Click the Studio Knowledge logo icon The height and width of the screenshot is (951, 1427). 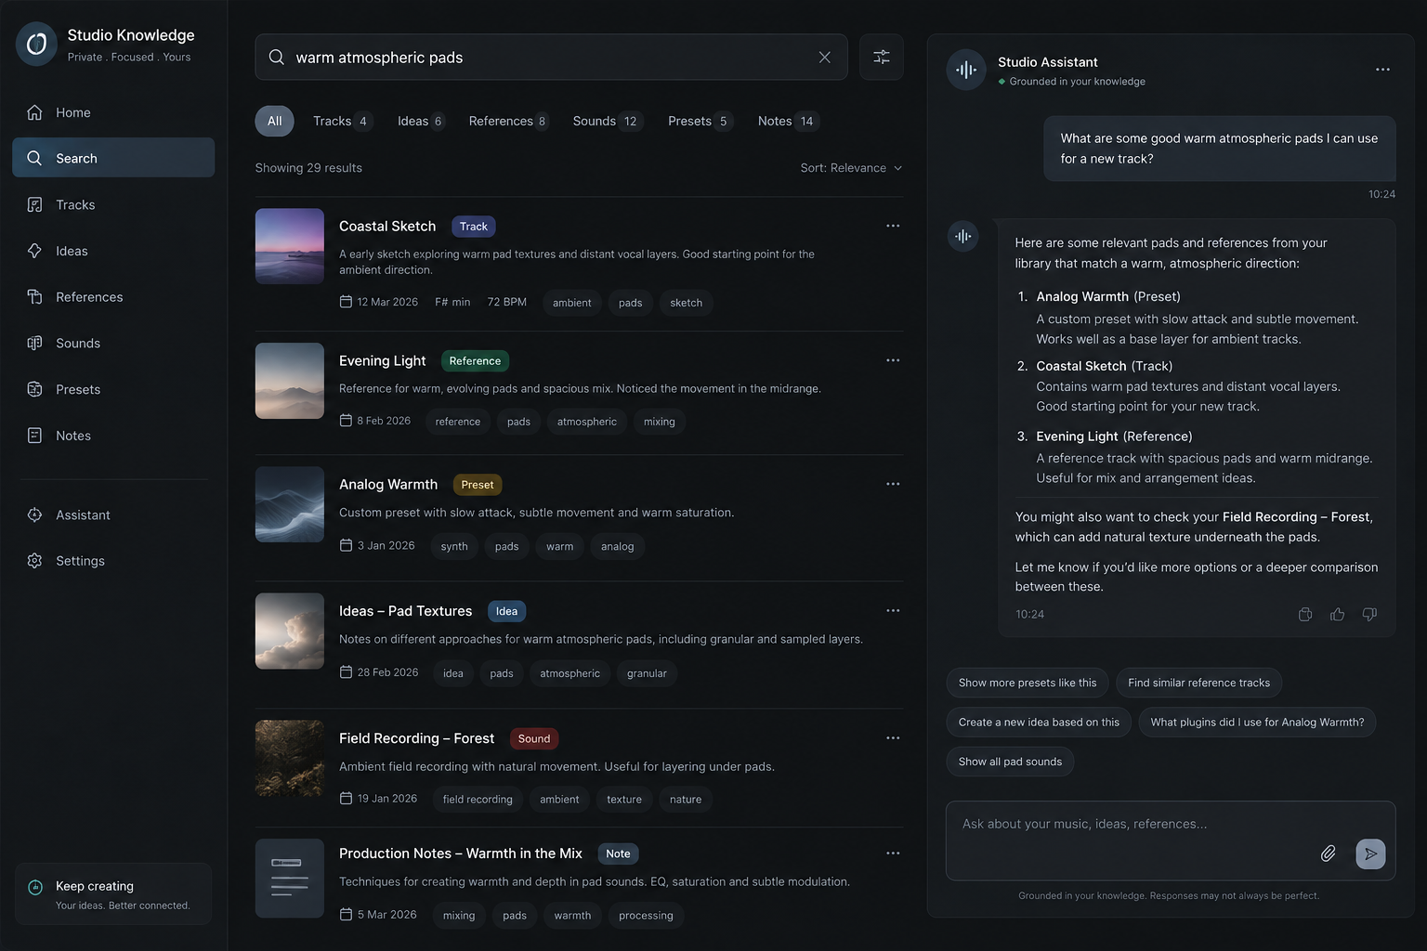[36, 44]
